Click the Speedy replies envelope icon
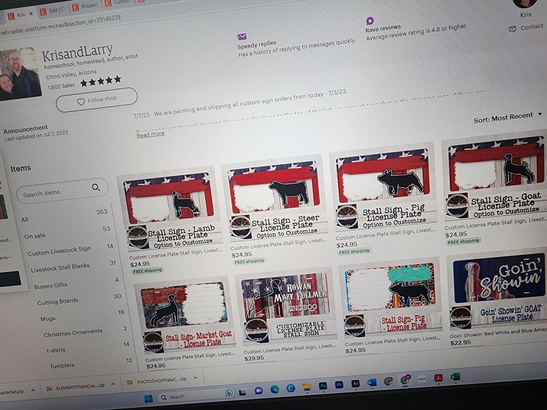 point(242,37)
